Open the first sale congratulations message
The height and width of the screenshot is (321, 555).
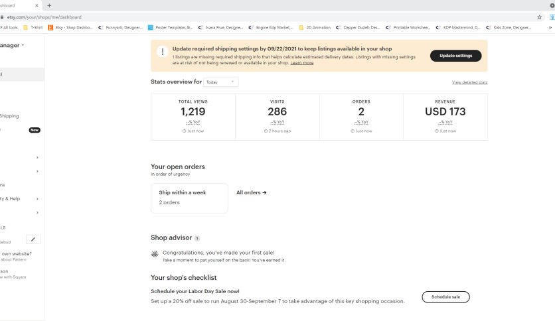click(218, 253)
